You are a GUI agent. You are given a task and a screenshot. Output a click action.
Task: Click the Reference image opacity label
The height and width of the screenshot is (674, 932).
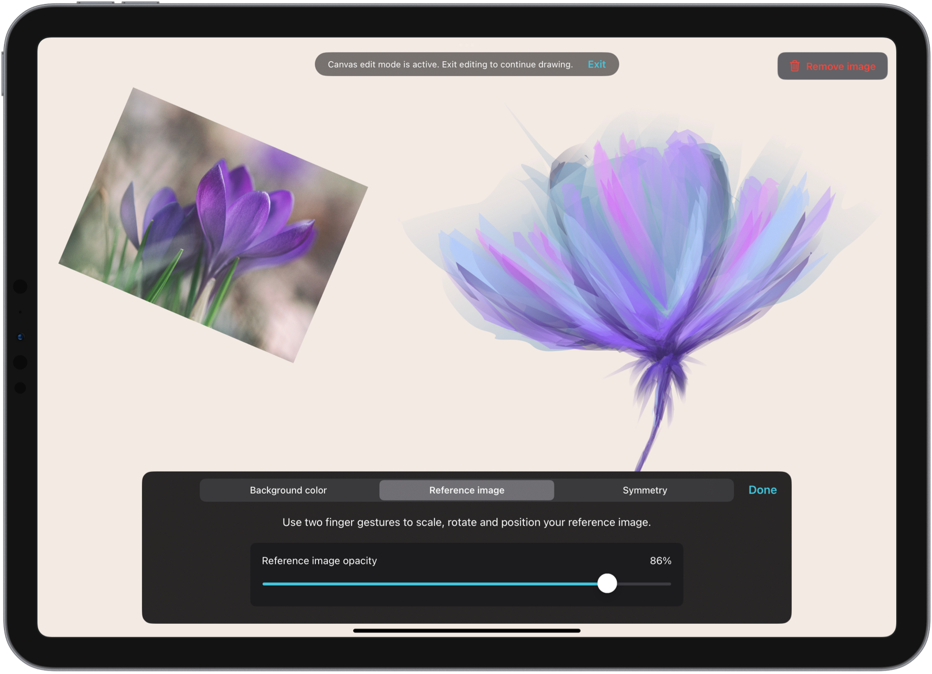click(319, 561)
